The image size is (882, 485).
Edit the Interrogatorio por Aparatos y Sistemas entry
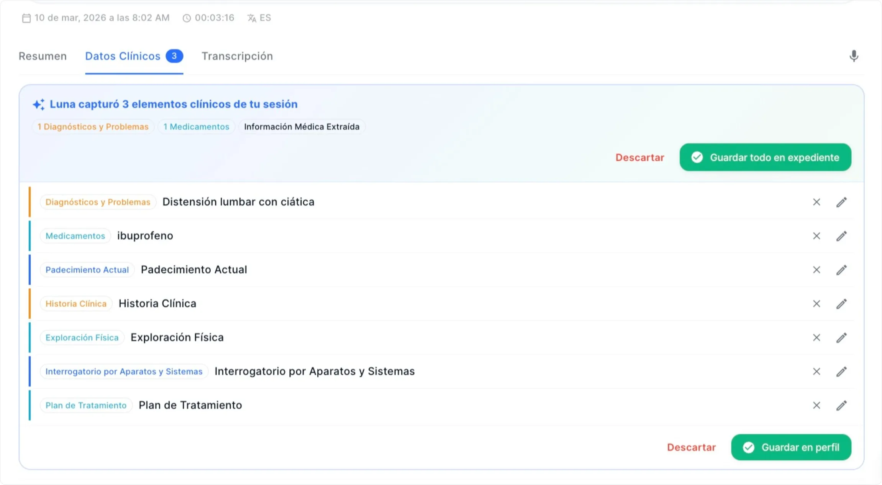tap(841, 372)
